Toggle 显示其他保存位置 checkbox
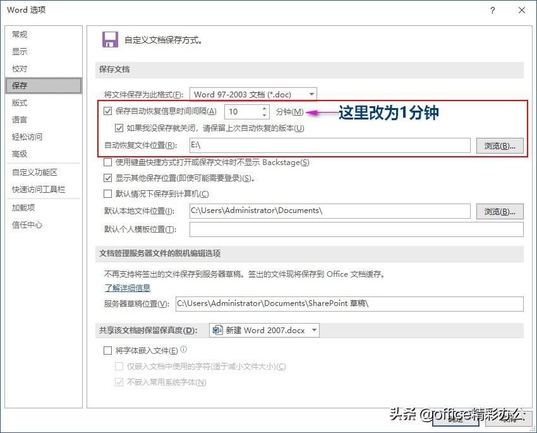The image size is (537, 433). tap(107, 178)
